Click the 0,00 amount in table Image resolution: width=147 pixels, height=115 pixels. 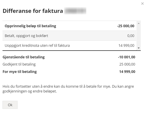click(131, 36)
